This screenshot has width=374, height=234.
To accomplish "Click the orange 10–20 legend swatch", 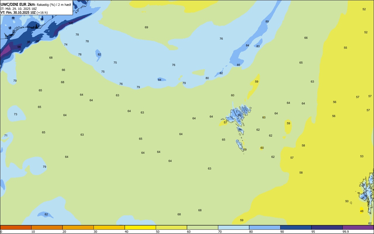I will tap(47, 227).
